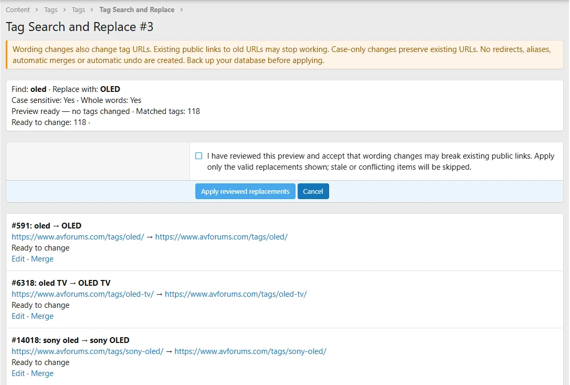Viewport: 570px width, 385px height.
Task: Merge tag #591 oled
Action: [x=42, y=259]
